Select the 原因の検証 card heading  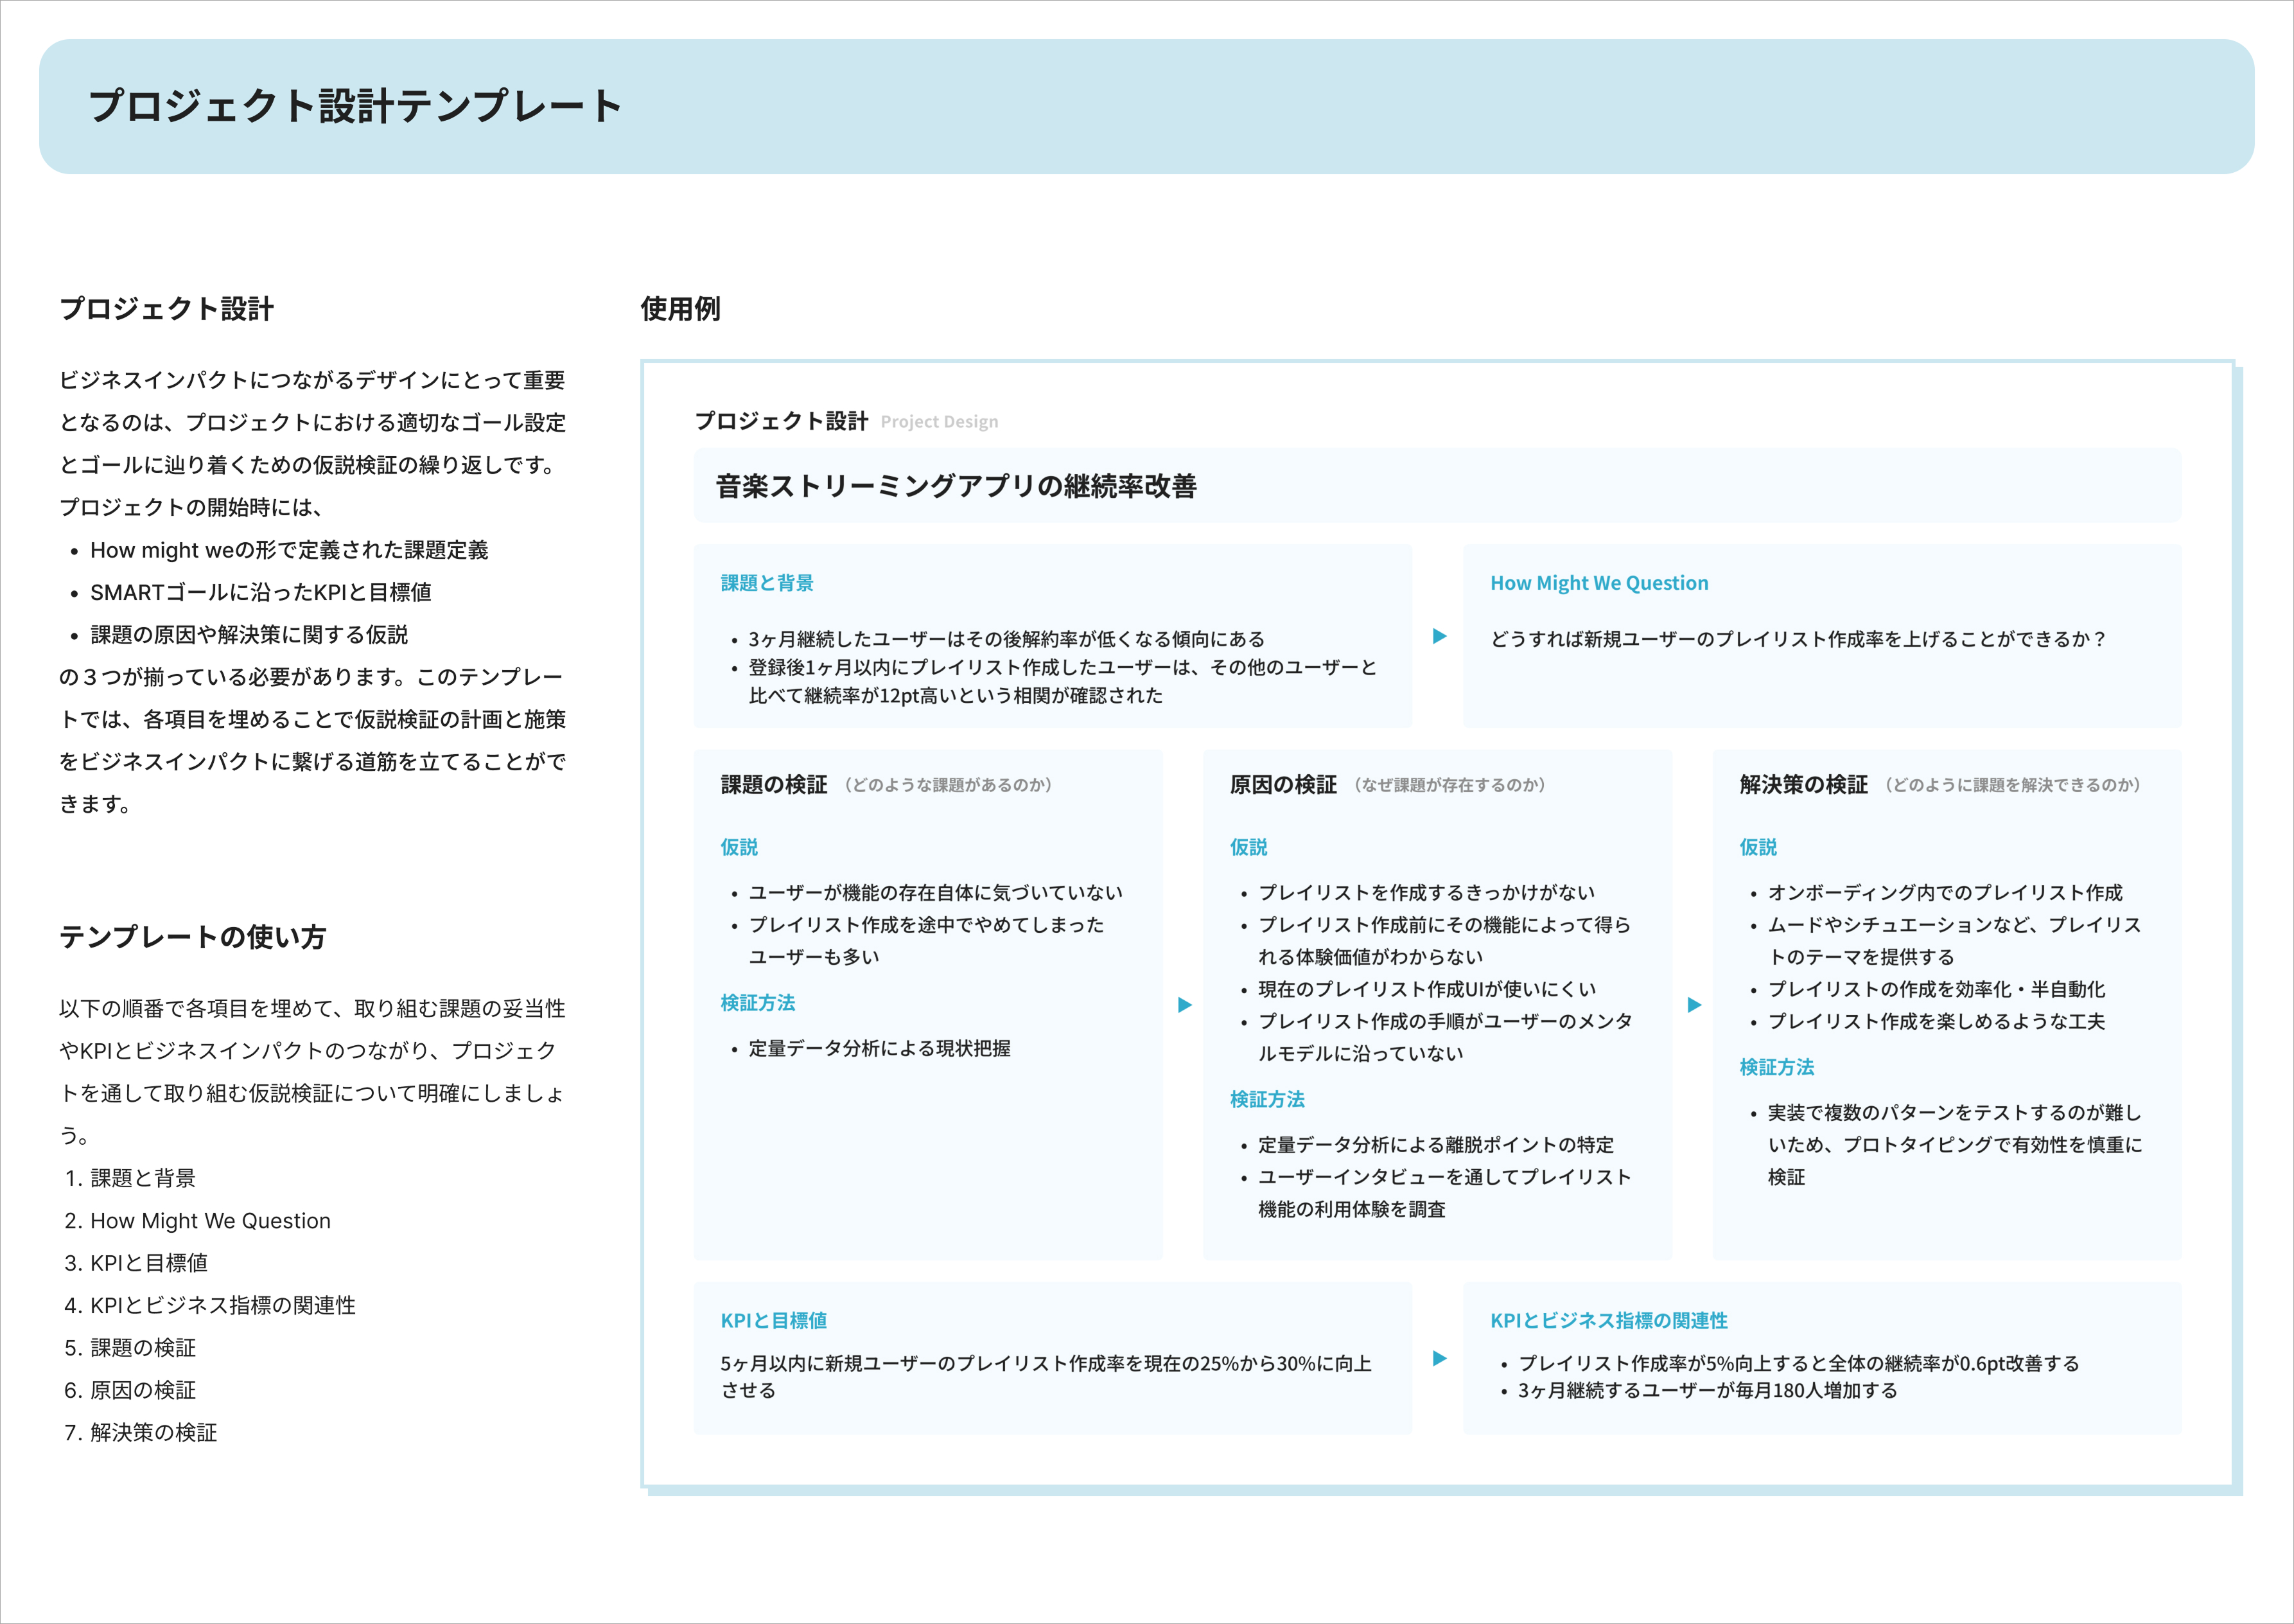click(x=1283, y=785)
